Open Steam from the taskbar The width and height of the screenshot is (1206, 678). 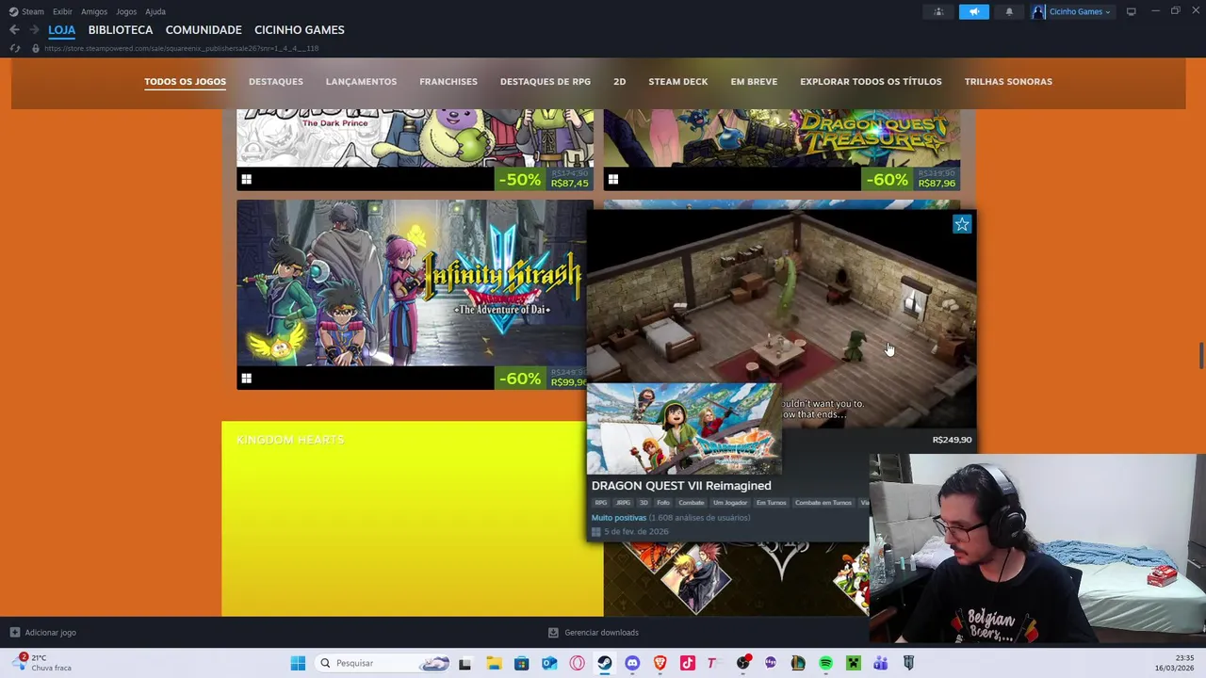(x=604, y=663)
